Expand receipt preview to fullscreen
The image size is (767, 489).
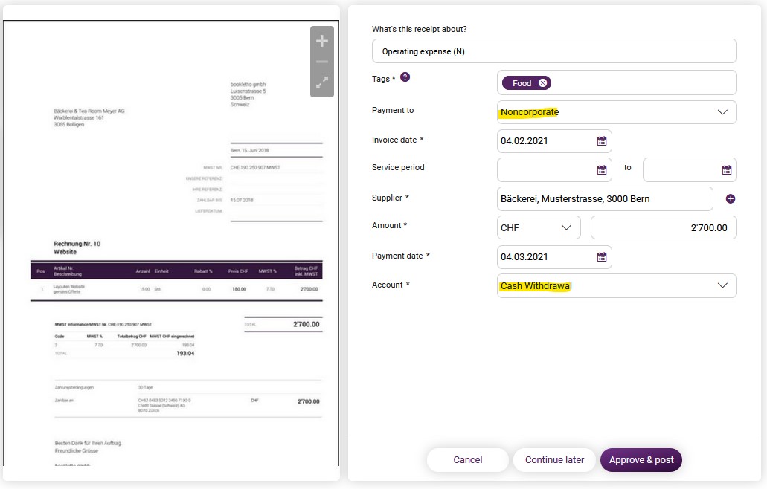322,82
